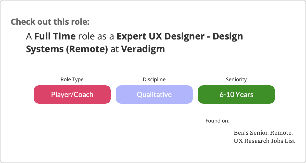Click the red Player/Coach badge
The image size is (306, 163).
[x=72, y=94]
